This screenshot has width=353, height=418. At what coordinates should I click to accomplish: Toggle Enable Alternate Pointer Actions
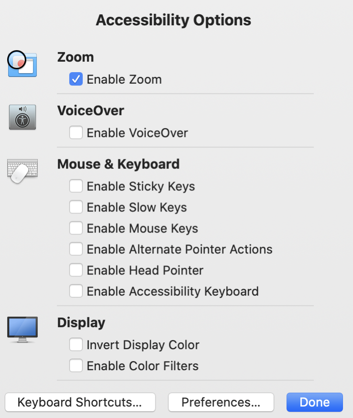point(76,249)
